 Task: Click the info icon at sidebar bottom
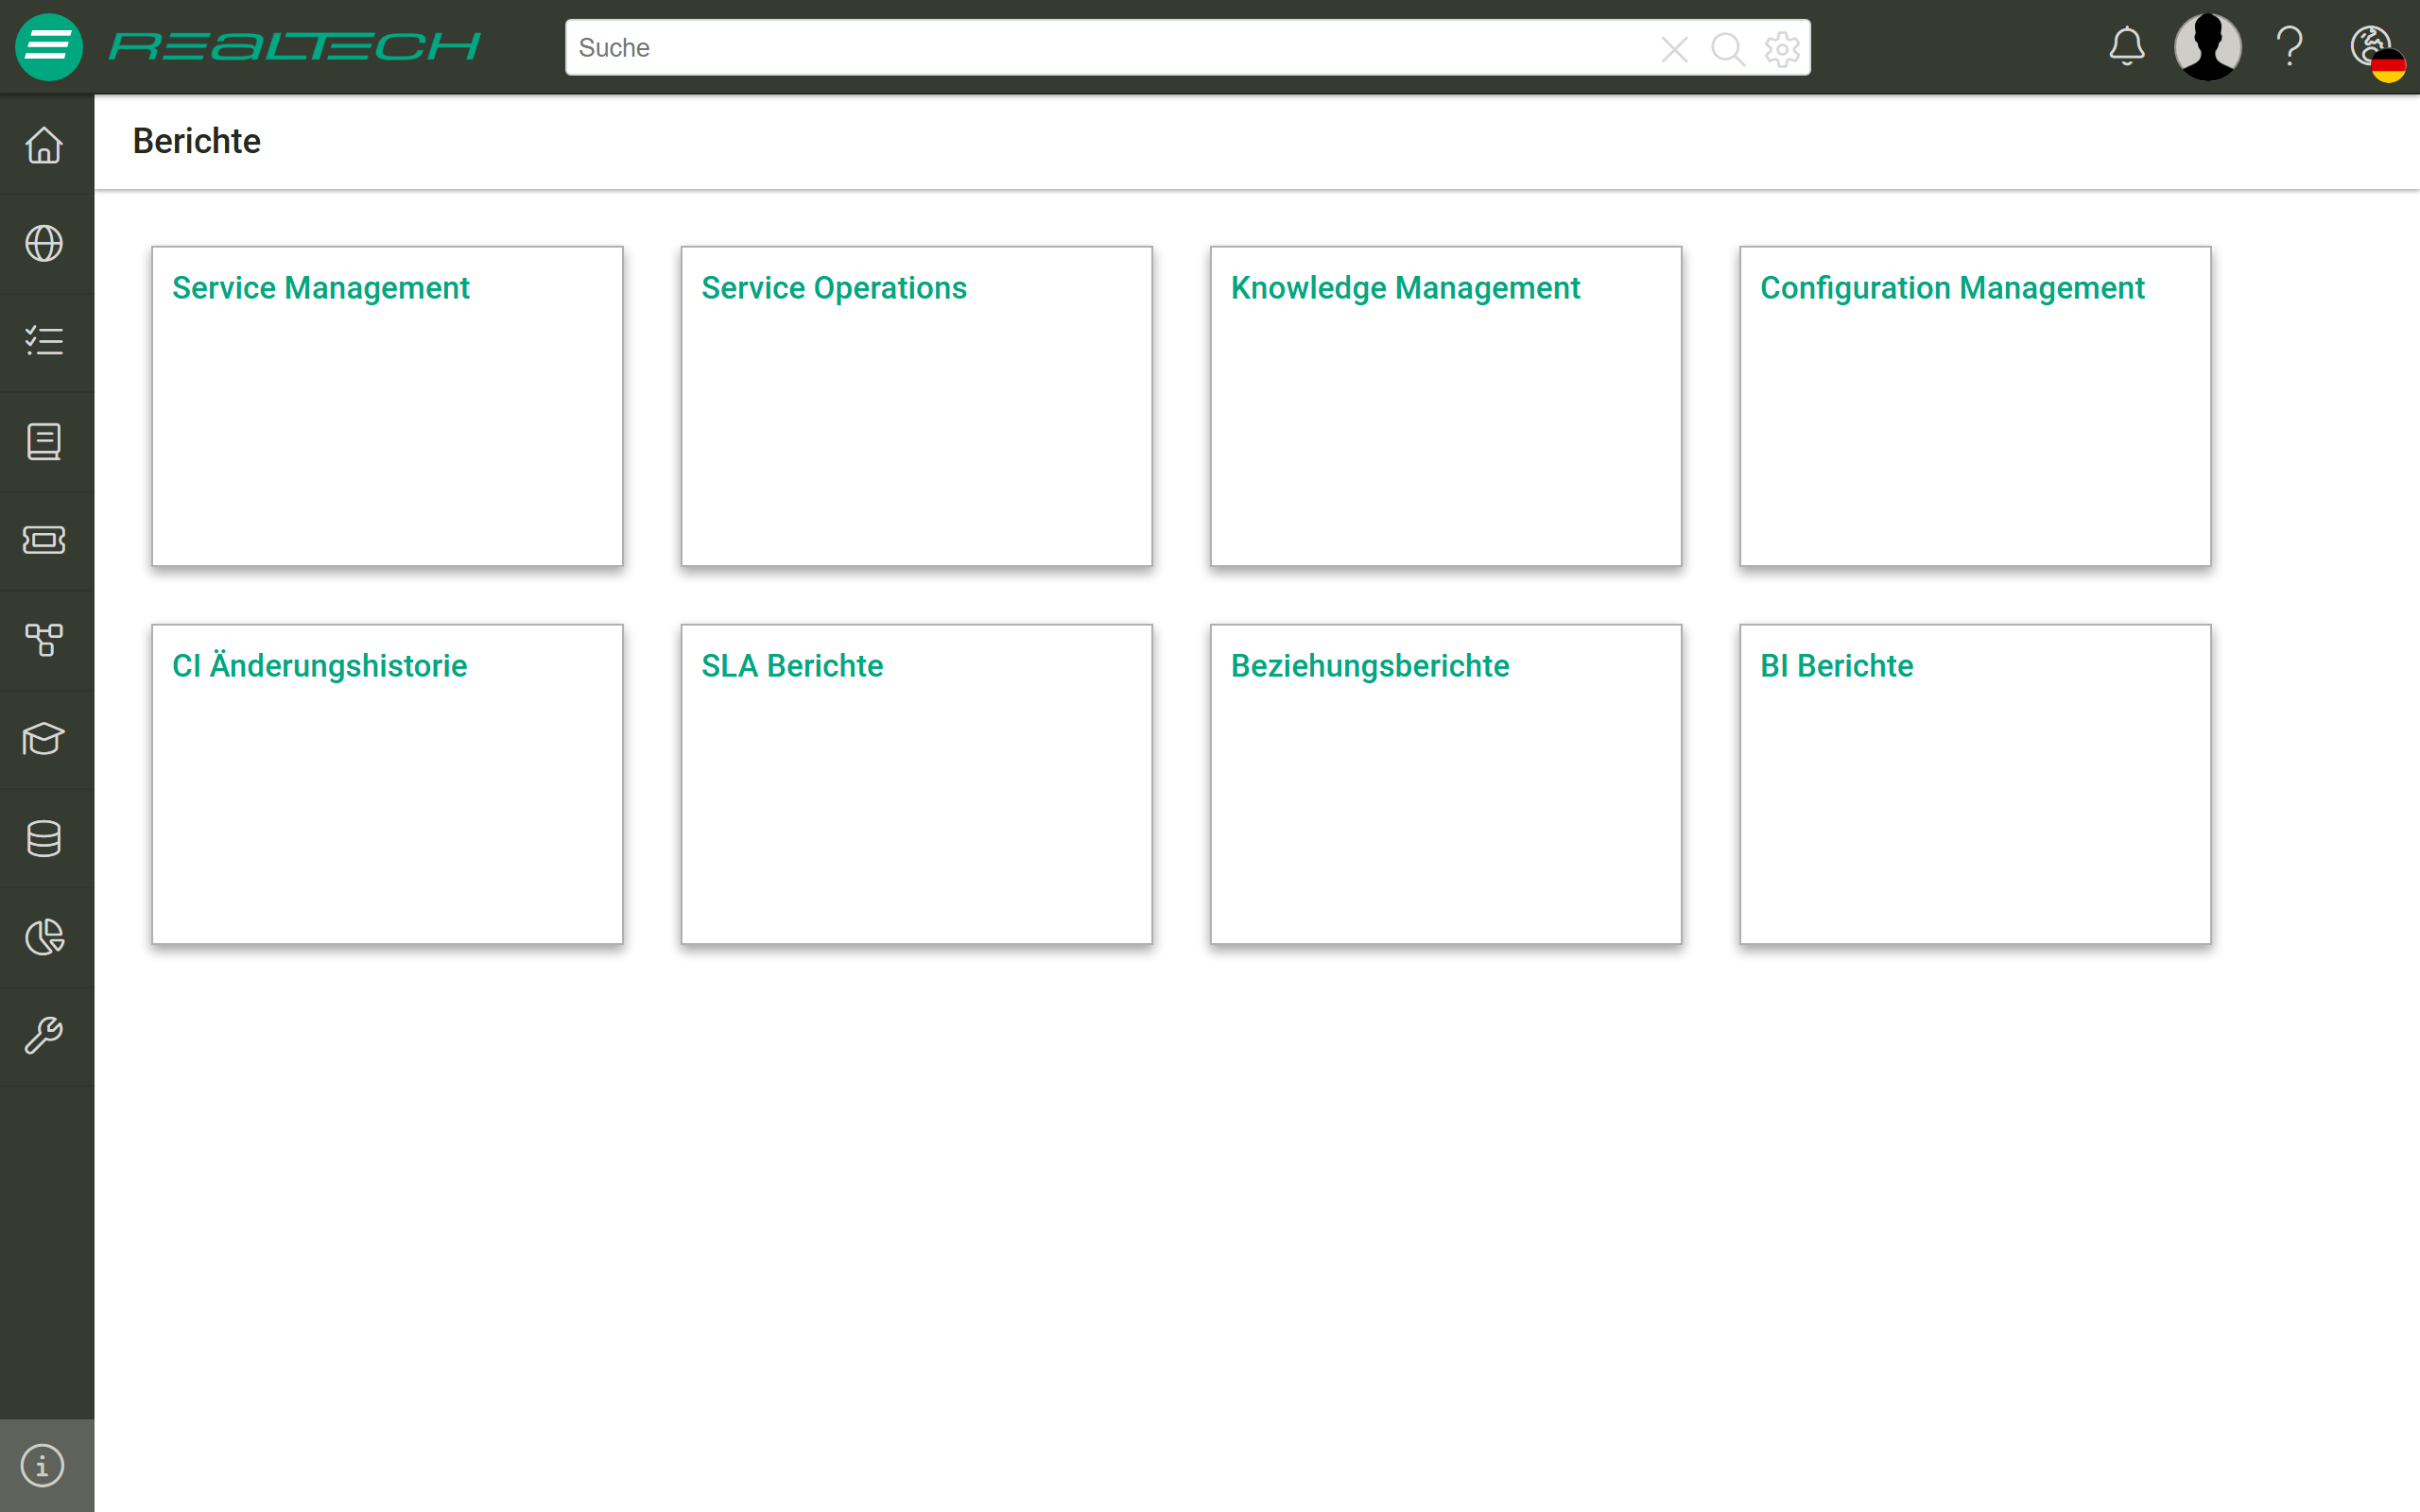(43, 1466)
